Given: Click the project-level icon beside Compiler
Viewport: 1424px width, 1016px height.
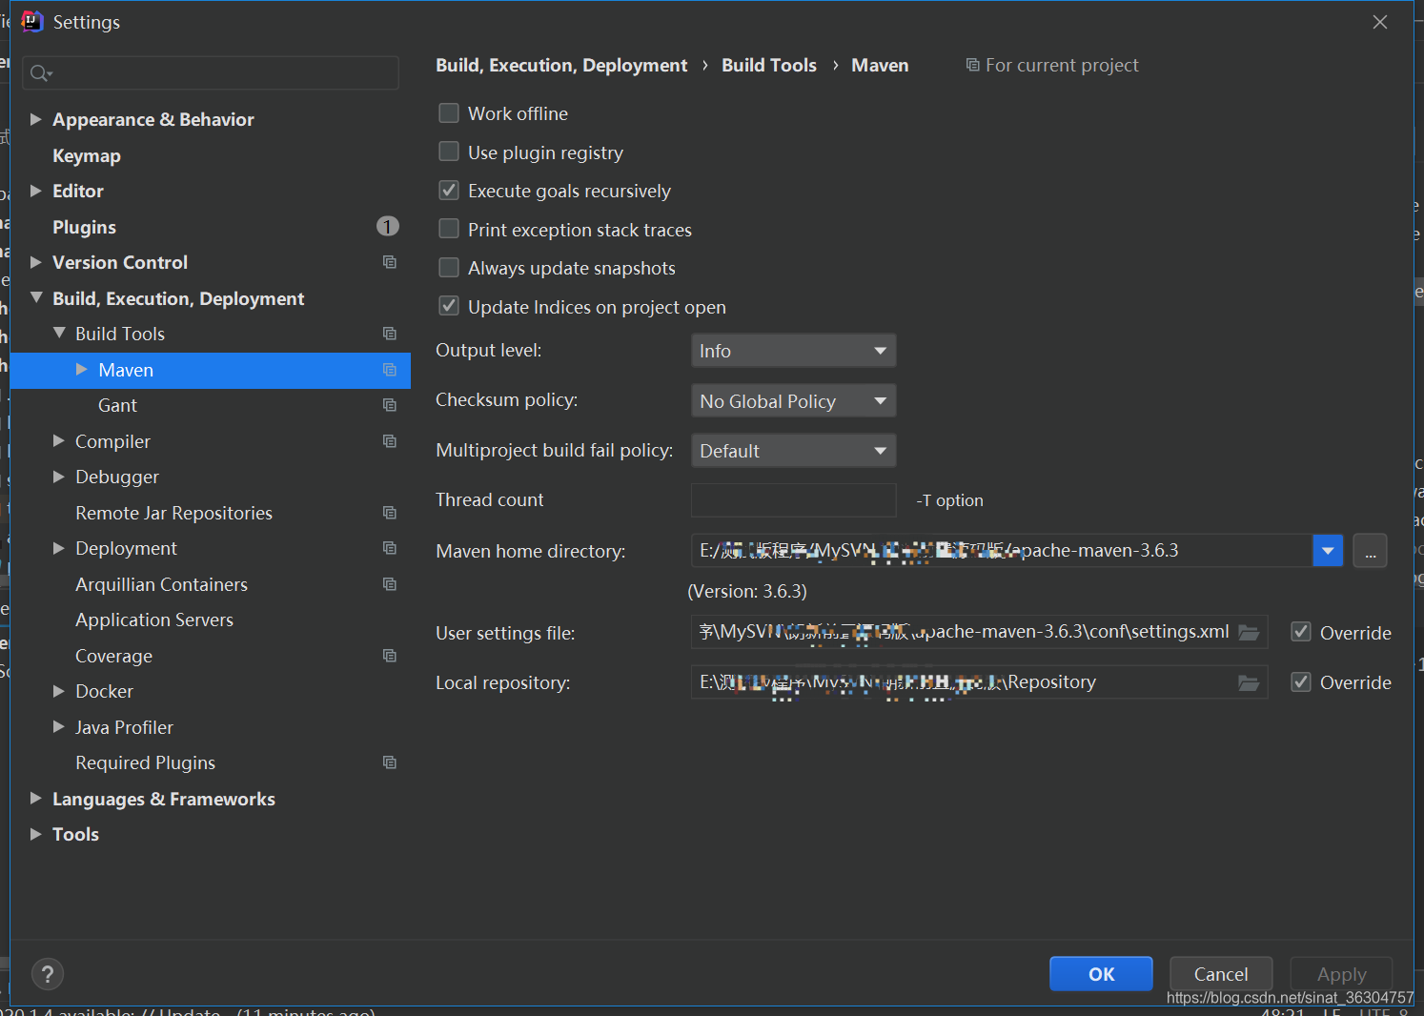Looking at the screenshot, I should coord(390,441).
